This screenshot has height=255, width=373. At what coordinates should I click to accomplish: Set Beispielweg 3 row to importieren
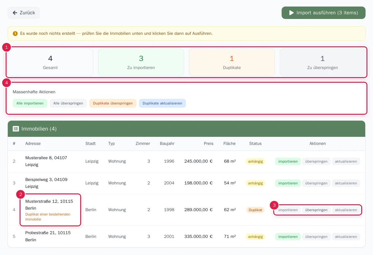[x=288, y=183]
